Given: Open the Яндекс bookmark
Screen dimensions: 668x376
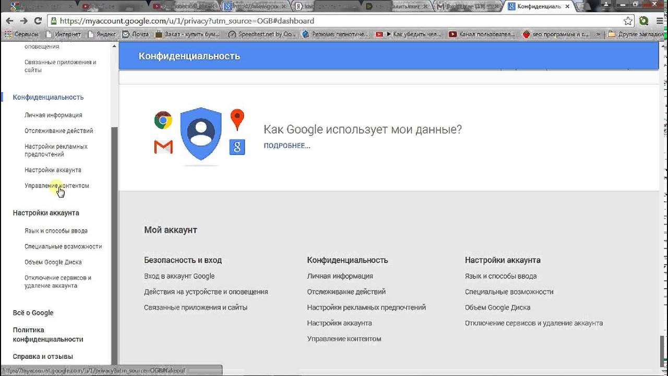Looking at the screenshot, I should pos(102,34).
